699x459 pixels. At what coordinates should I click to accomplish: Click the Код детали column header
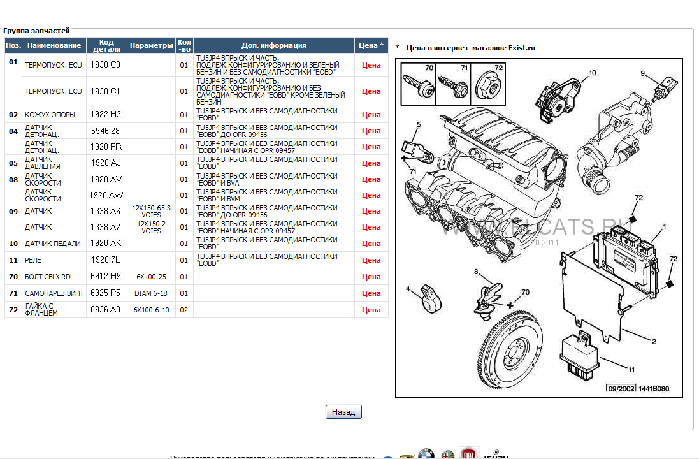(106, 45)
